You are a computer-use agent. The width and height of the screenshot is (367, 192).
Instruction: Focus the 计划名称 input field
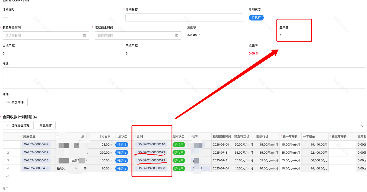click(x=184, y=18)
